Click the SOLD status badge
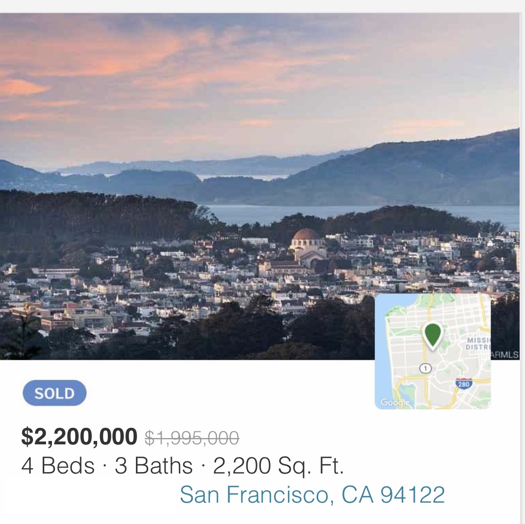The image size is (525, 524). point(54,393)
